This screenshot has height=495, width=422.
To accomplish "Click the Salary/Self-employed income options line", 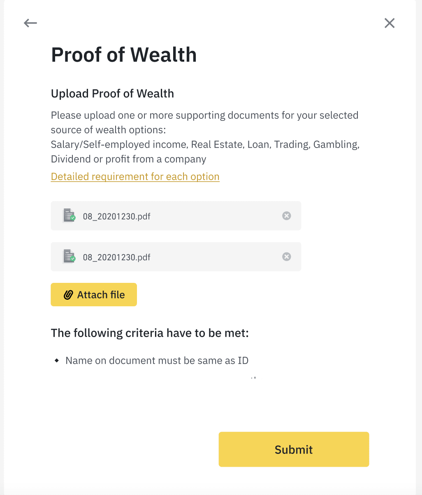I will tap(205, 145).
